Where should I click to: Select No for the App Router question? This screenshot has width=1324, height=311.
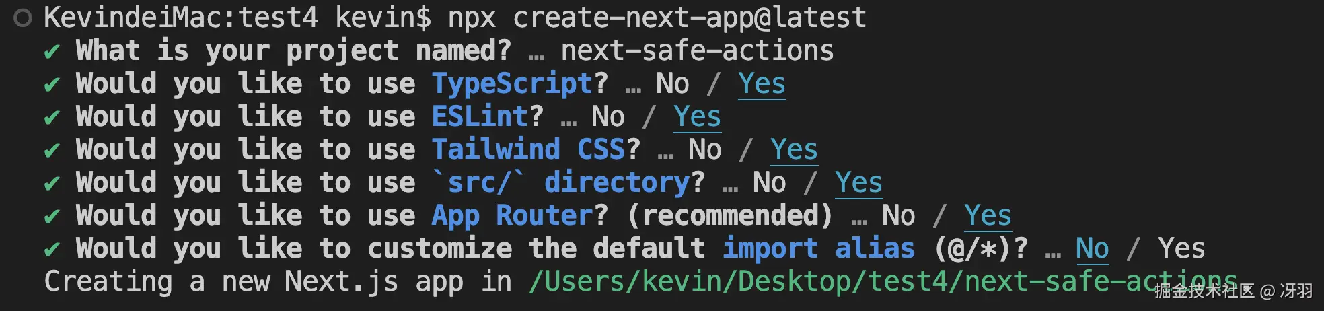[x=898, y=216]
